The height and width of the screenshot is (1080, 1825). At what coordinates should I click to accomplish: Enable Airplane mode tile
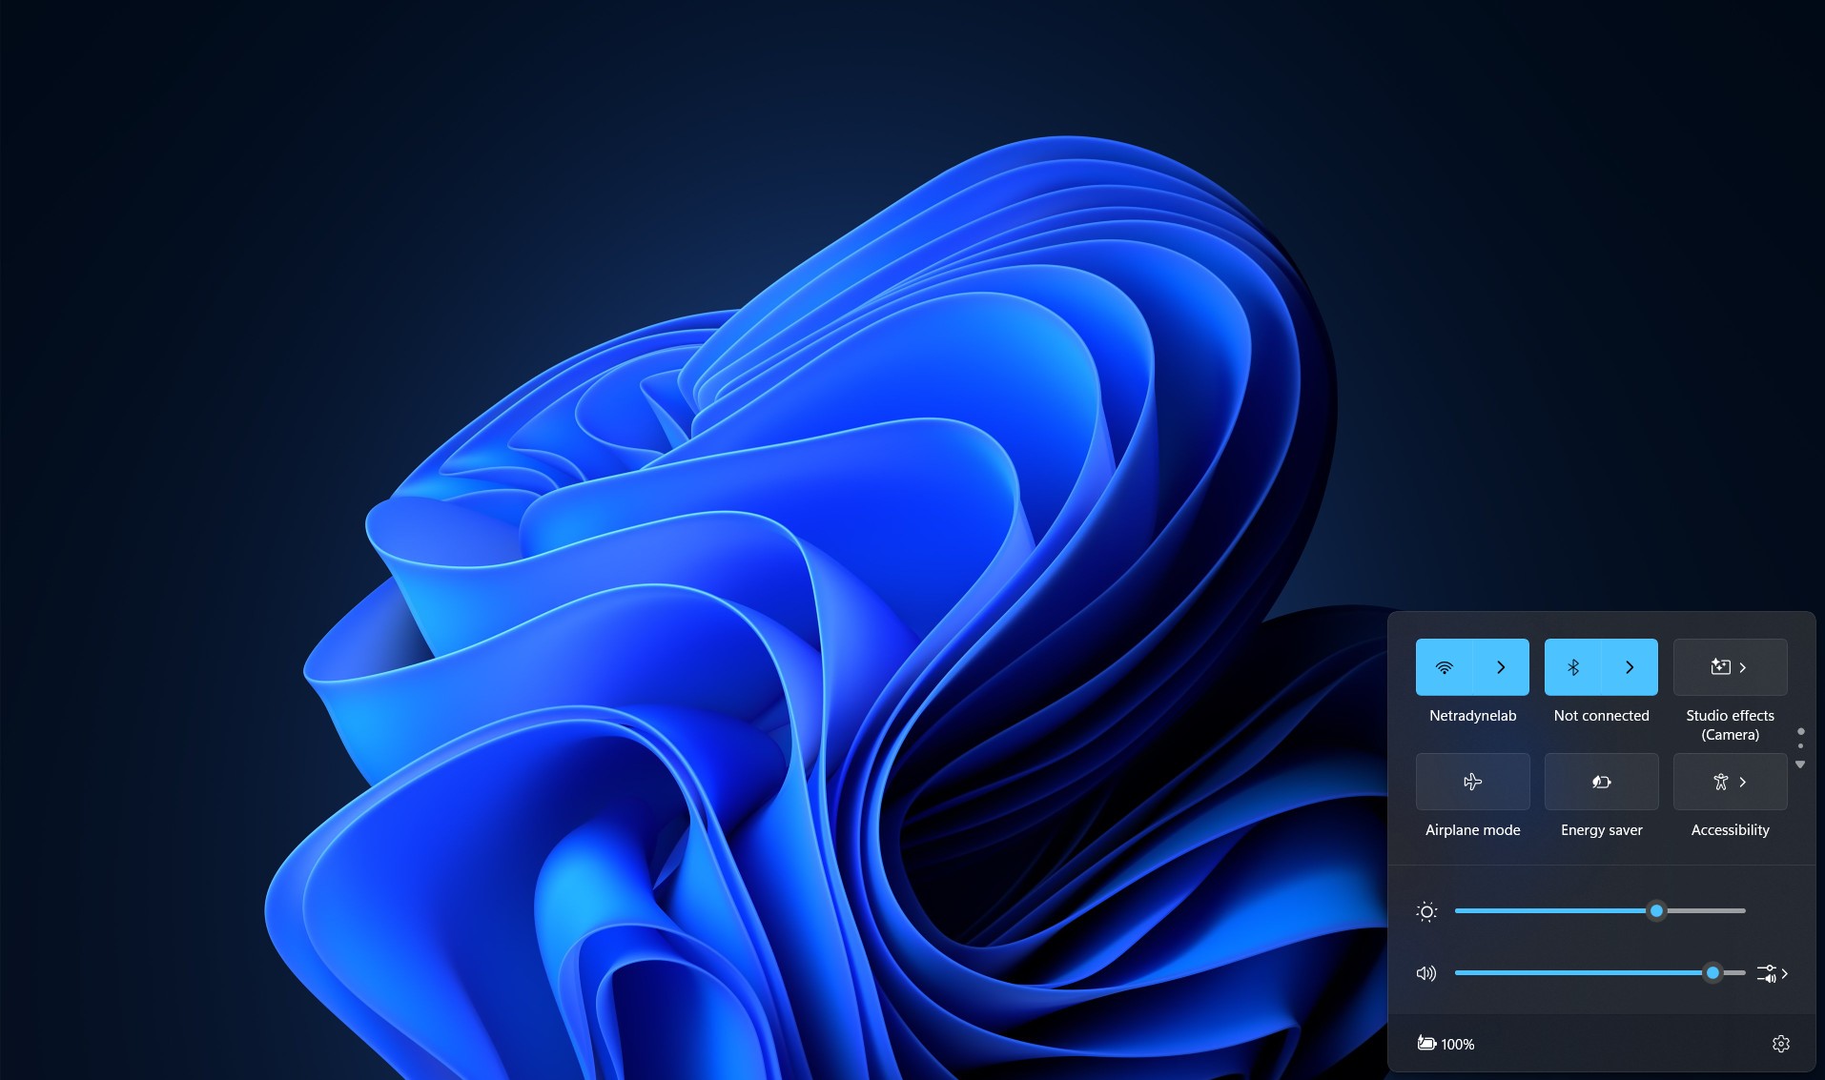click(1472, 782)
